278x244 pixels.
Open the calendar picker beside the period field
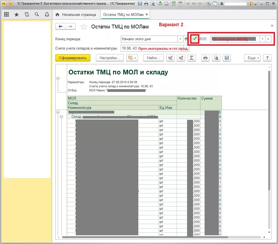click(x=186, y=39)
